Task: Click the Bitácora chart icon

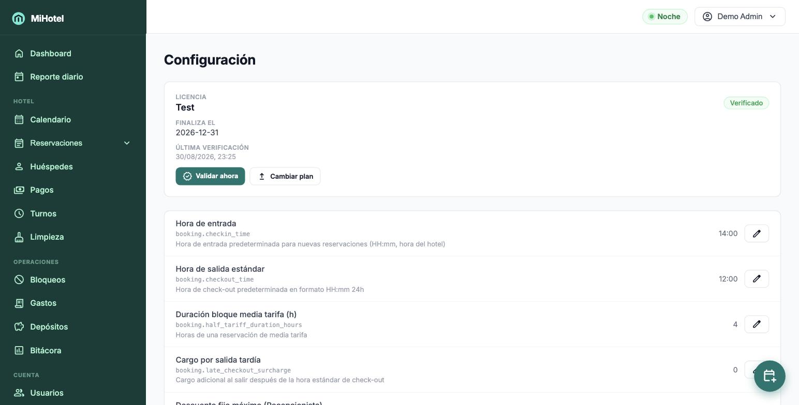Action: pyautogui.click(x=19, y=350)
